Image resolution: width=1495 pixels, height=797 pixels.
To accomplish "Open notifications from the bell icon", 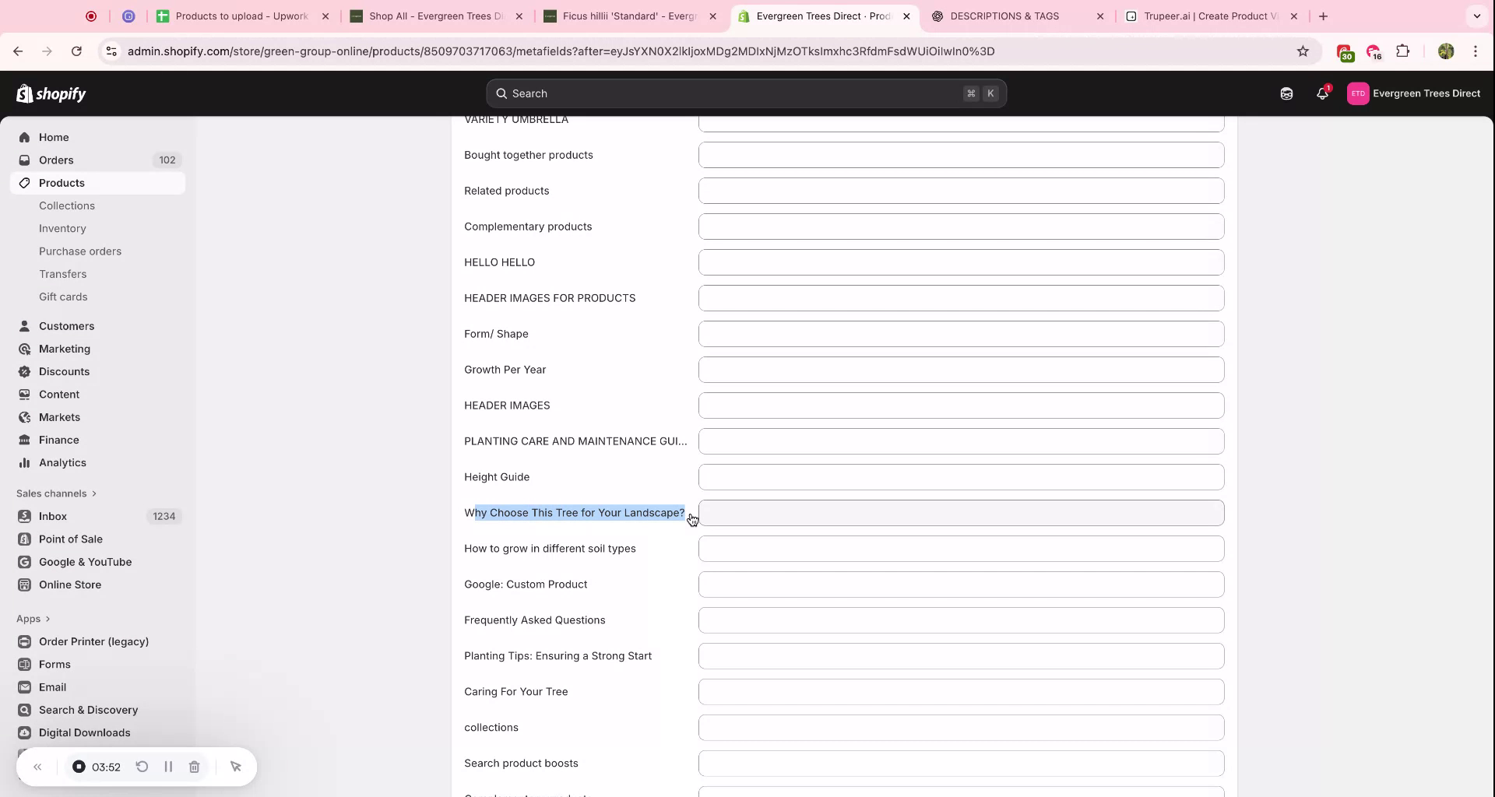I will pos(1322,93).
